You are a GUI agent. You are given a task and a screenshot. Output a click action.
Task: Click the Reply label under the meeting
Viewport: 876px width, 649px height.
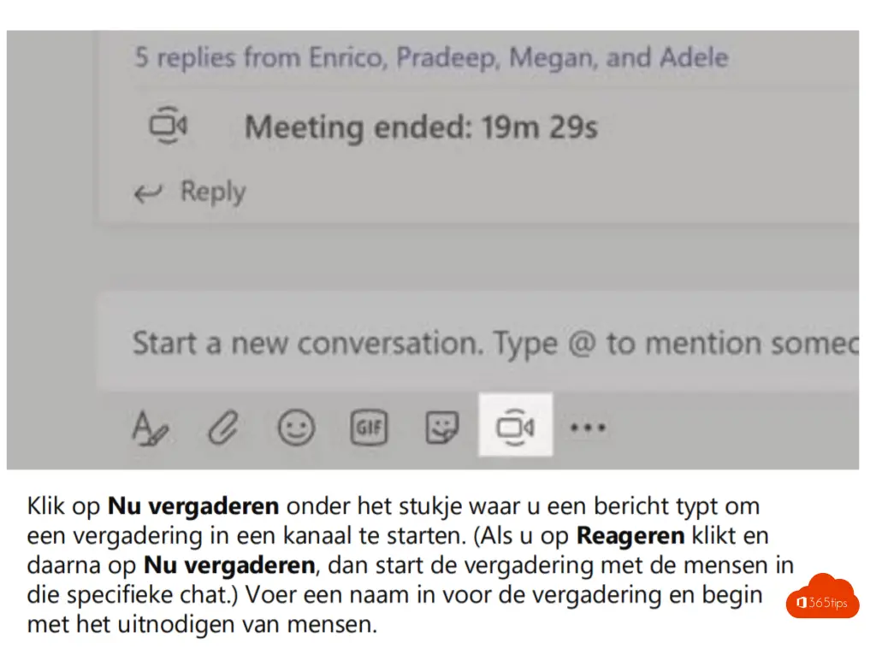tap(212, 192)
